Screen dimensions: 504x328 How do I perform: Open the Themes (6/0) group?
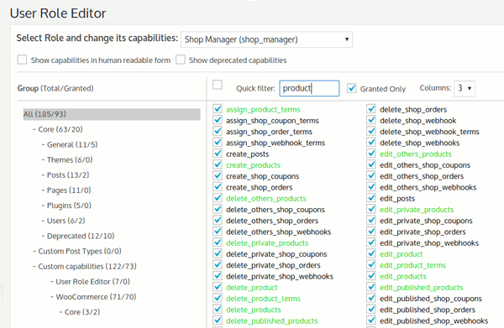coord(70,160)
